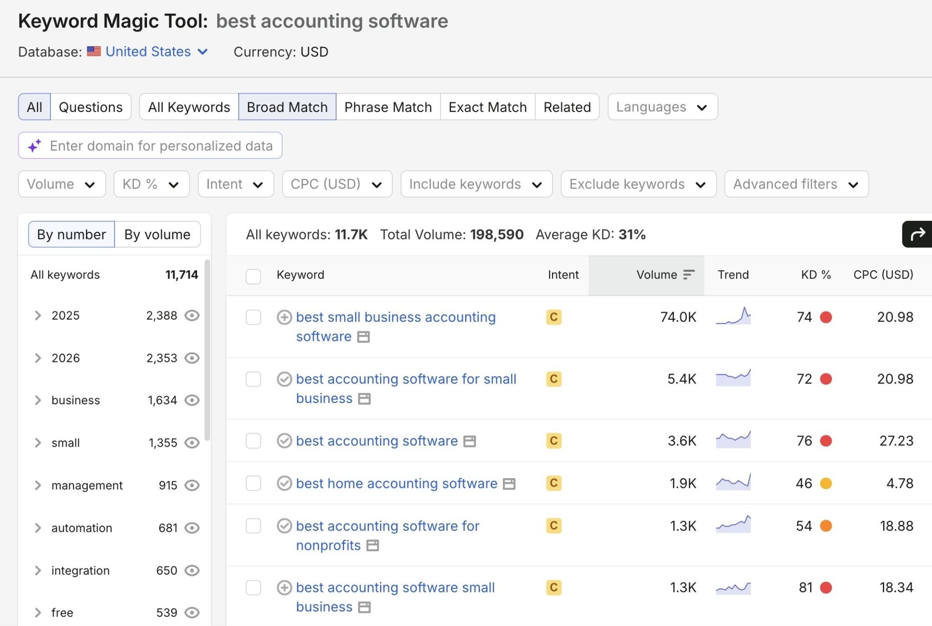Image resolution: width=932 pixels, height=626 pixels.
Task: Toggle eye icon for the management group
Action: tap(192, 485)
